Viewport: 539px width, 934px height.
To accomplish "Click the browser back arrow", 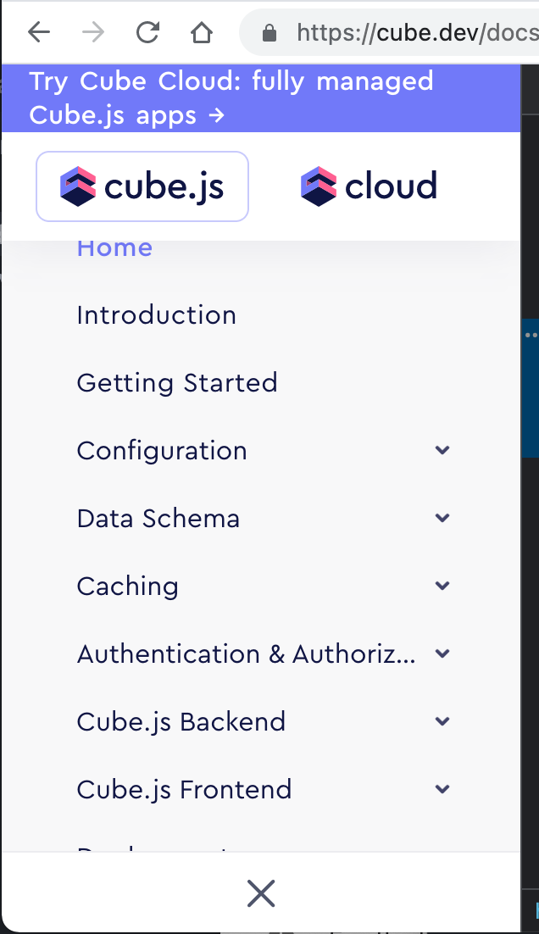I will coord(38,31).
